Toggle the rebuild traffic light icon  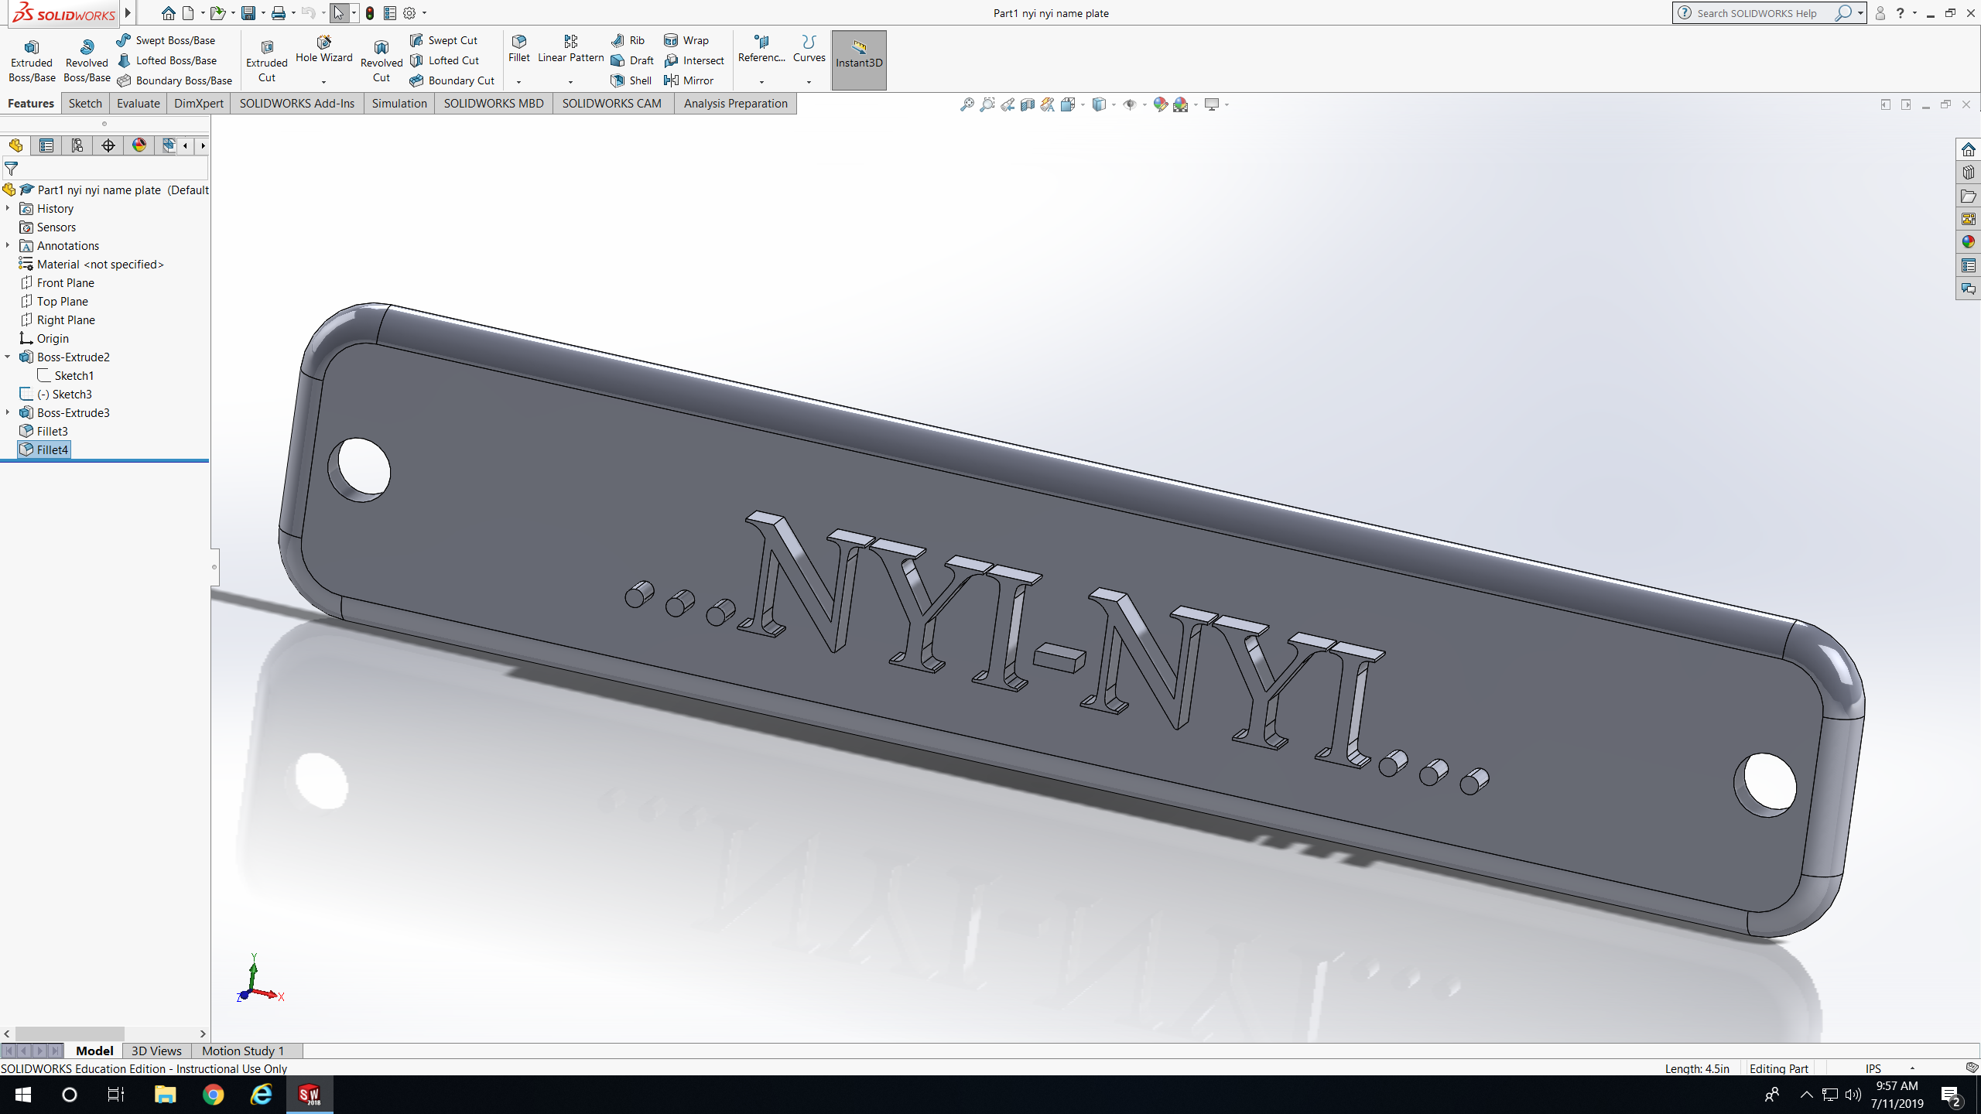click(x=370, y=13)
